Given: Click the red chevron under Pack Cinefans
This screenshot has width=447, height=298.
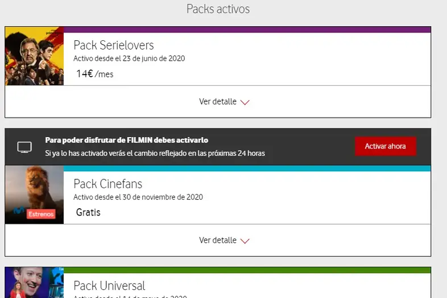Looking at the screenshot, I should tap(245, 241).
